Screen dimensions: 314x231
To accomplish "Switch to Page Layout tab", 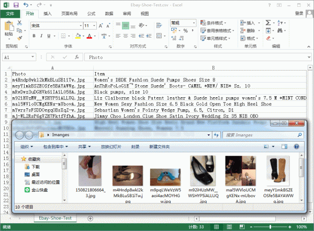I will 69,14.
